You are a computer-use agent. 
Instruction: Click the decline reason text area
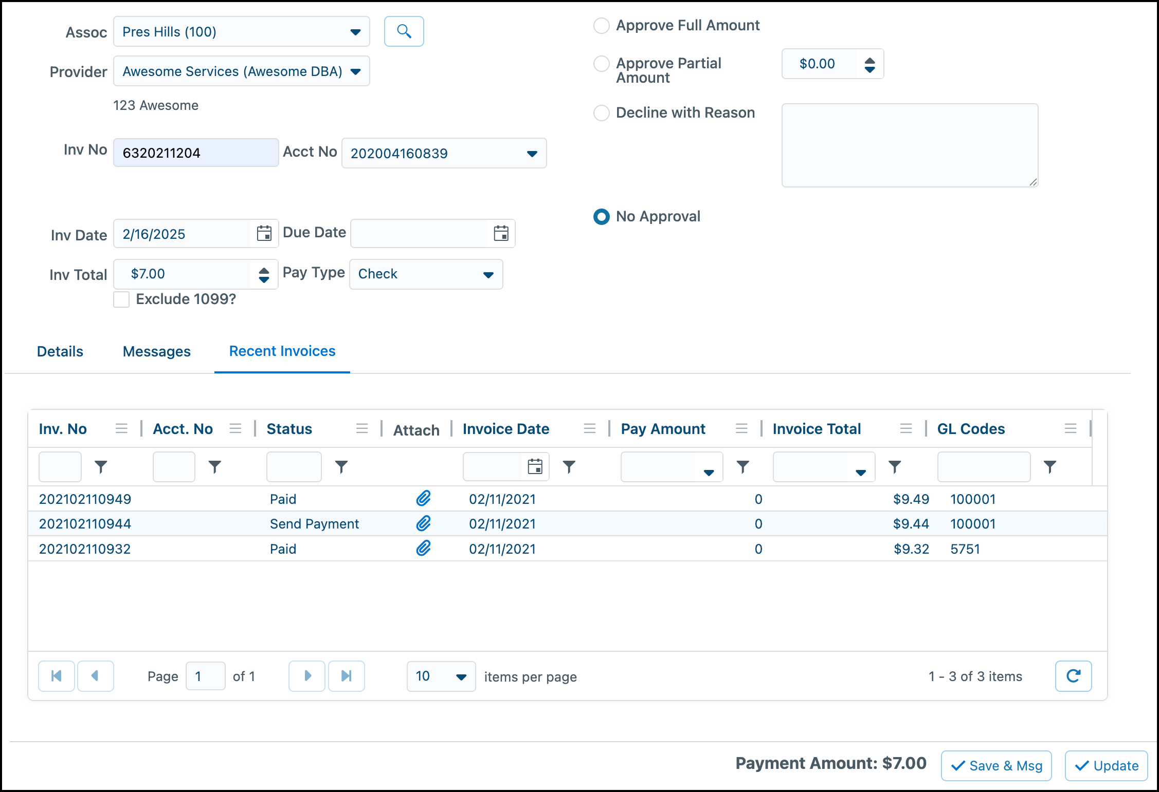tap(910, 145)
